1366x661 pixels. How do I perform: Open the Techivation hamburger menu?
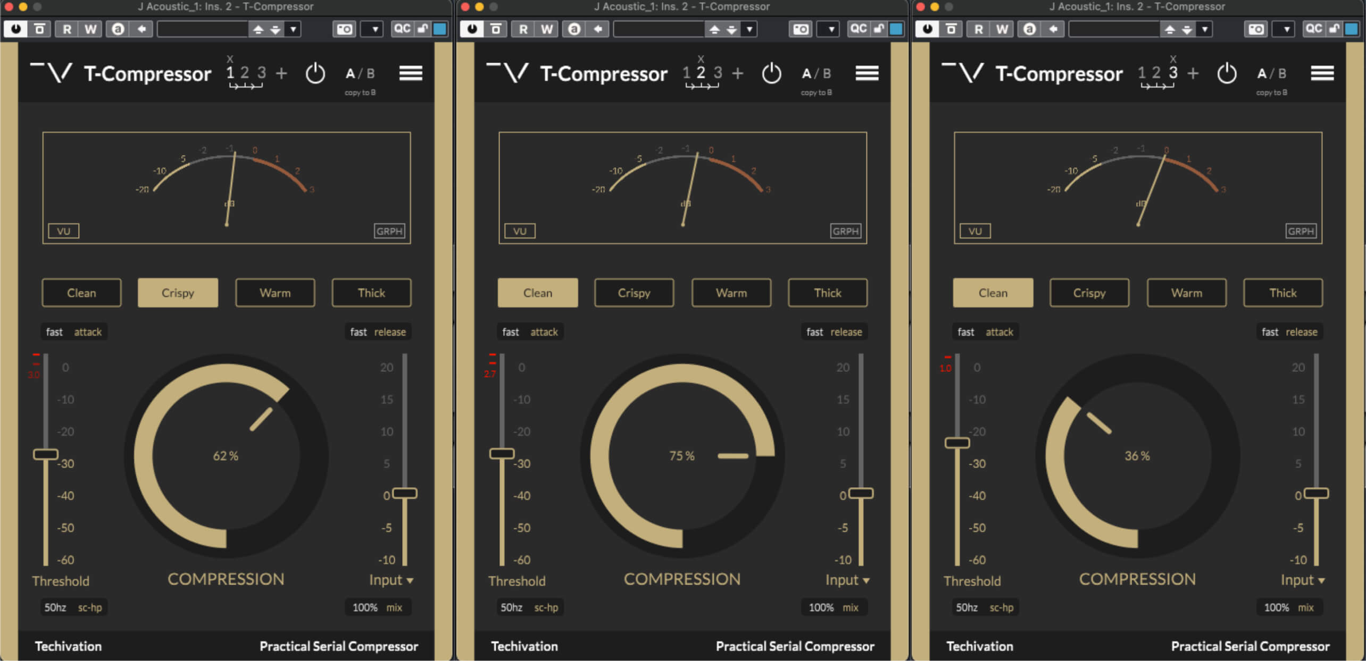coord(411,73)
